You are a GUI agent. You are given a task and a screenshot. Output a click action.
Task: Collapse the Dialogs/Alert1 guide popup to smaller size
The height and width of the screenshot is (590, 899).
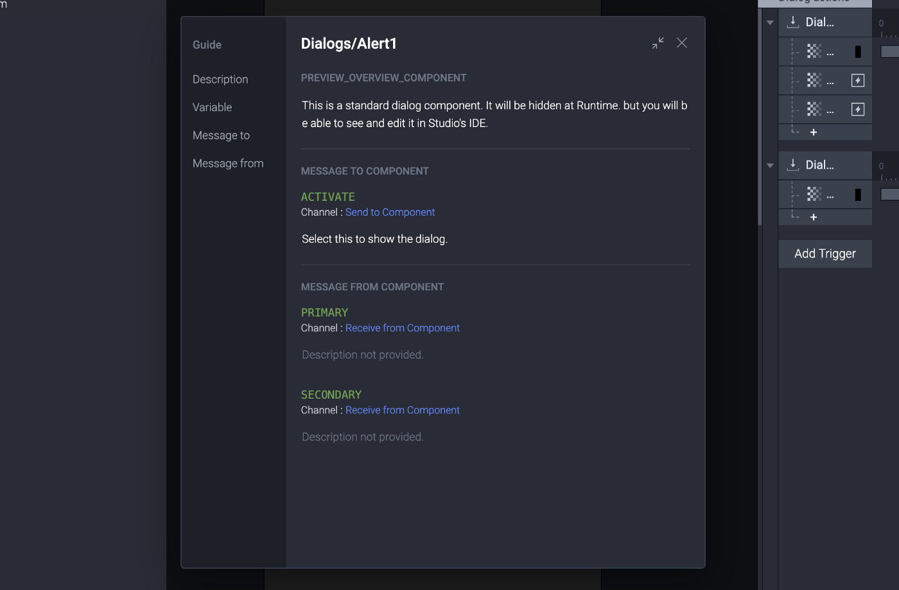tap(658, 43)
